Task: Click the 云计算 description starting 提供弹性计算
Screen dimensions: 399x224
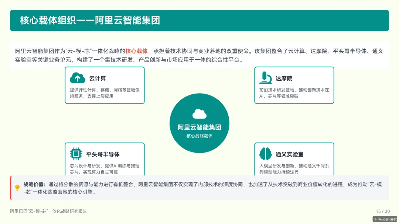Action: tap(105, 93)
